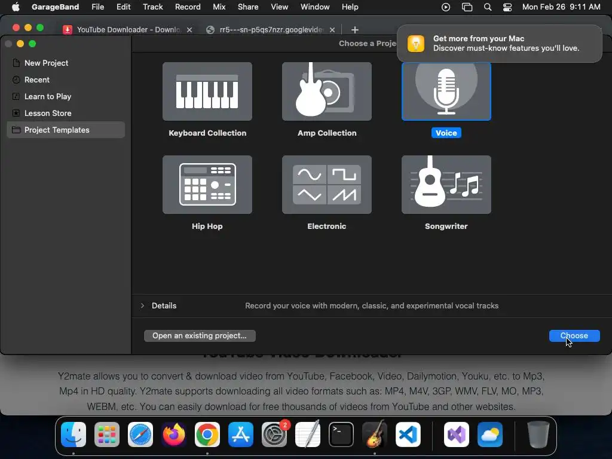
Task: Click the Keyboard Collection label text
Action: (x=207, y=133)
